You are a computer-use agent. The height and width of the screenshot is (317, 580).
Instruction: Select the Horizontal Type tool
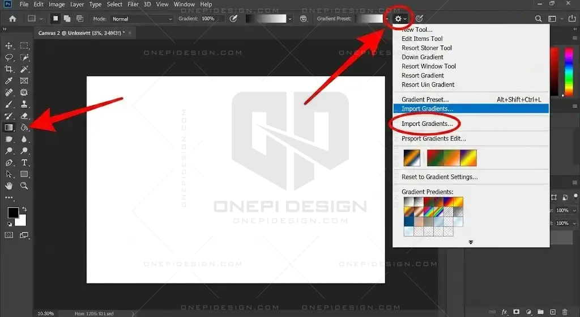(x=24, y=163)
